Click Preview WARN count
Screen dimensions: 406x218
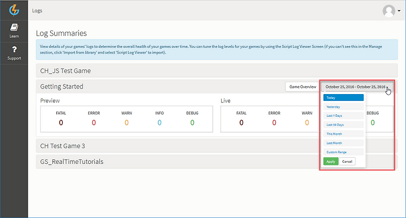click(x=127, y=123)
